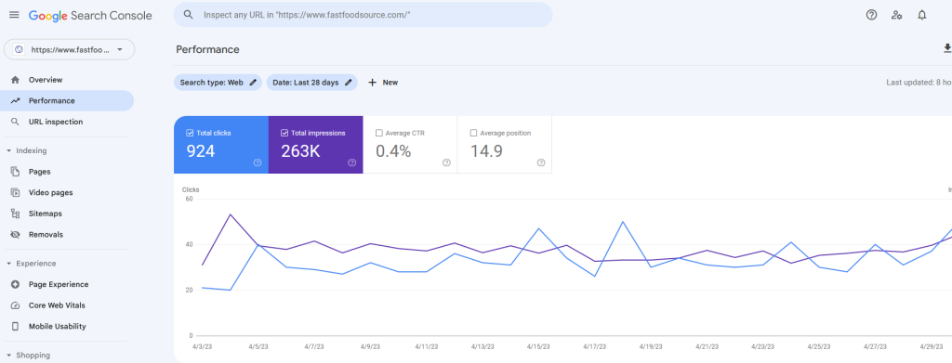Screen dimensions: 952x363
Task: Collapse the Experience section
Action: pyautogui.click(x=8, y=264)
